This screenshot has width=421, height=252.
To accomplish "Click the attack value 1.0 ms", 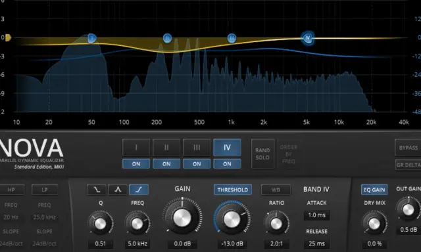I will [317, 215].
